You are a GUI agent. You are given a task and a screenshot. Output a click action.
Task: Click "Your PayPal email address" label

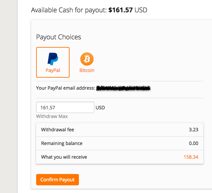[x=65, y=88]
